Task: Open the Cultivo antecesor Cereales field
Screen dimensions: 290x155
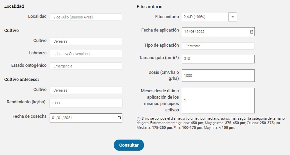Action: point(86,90)
